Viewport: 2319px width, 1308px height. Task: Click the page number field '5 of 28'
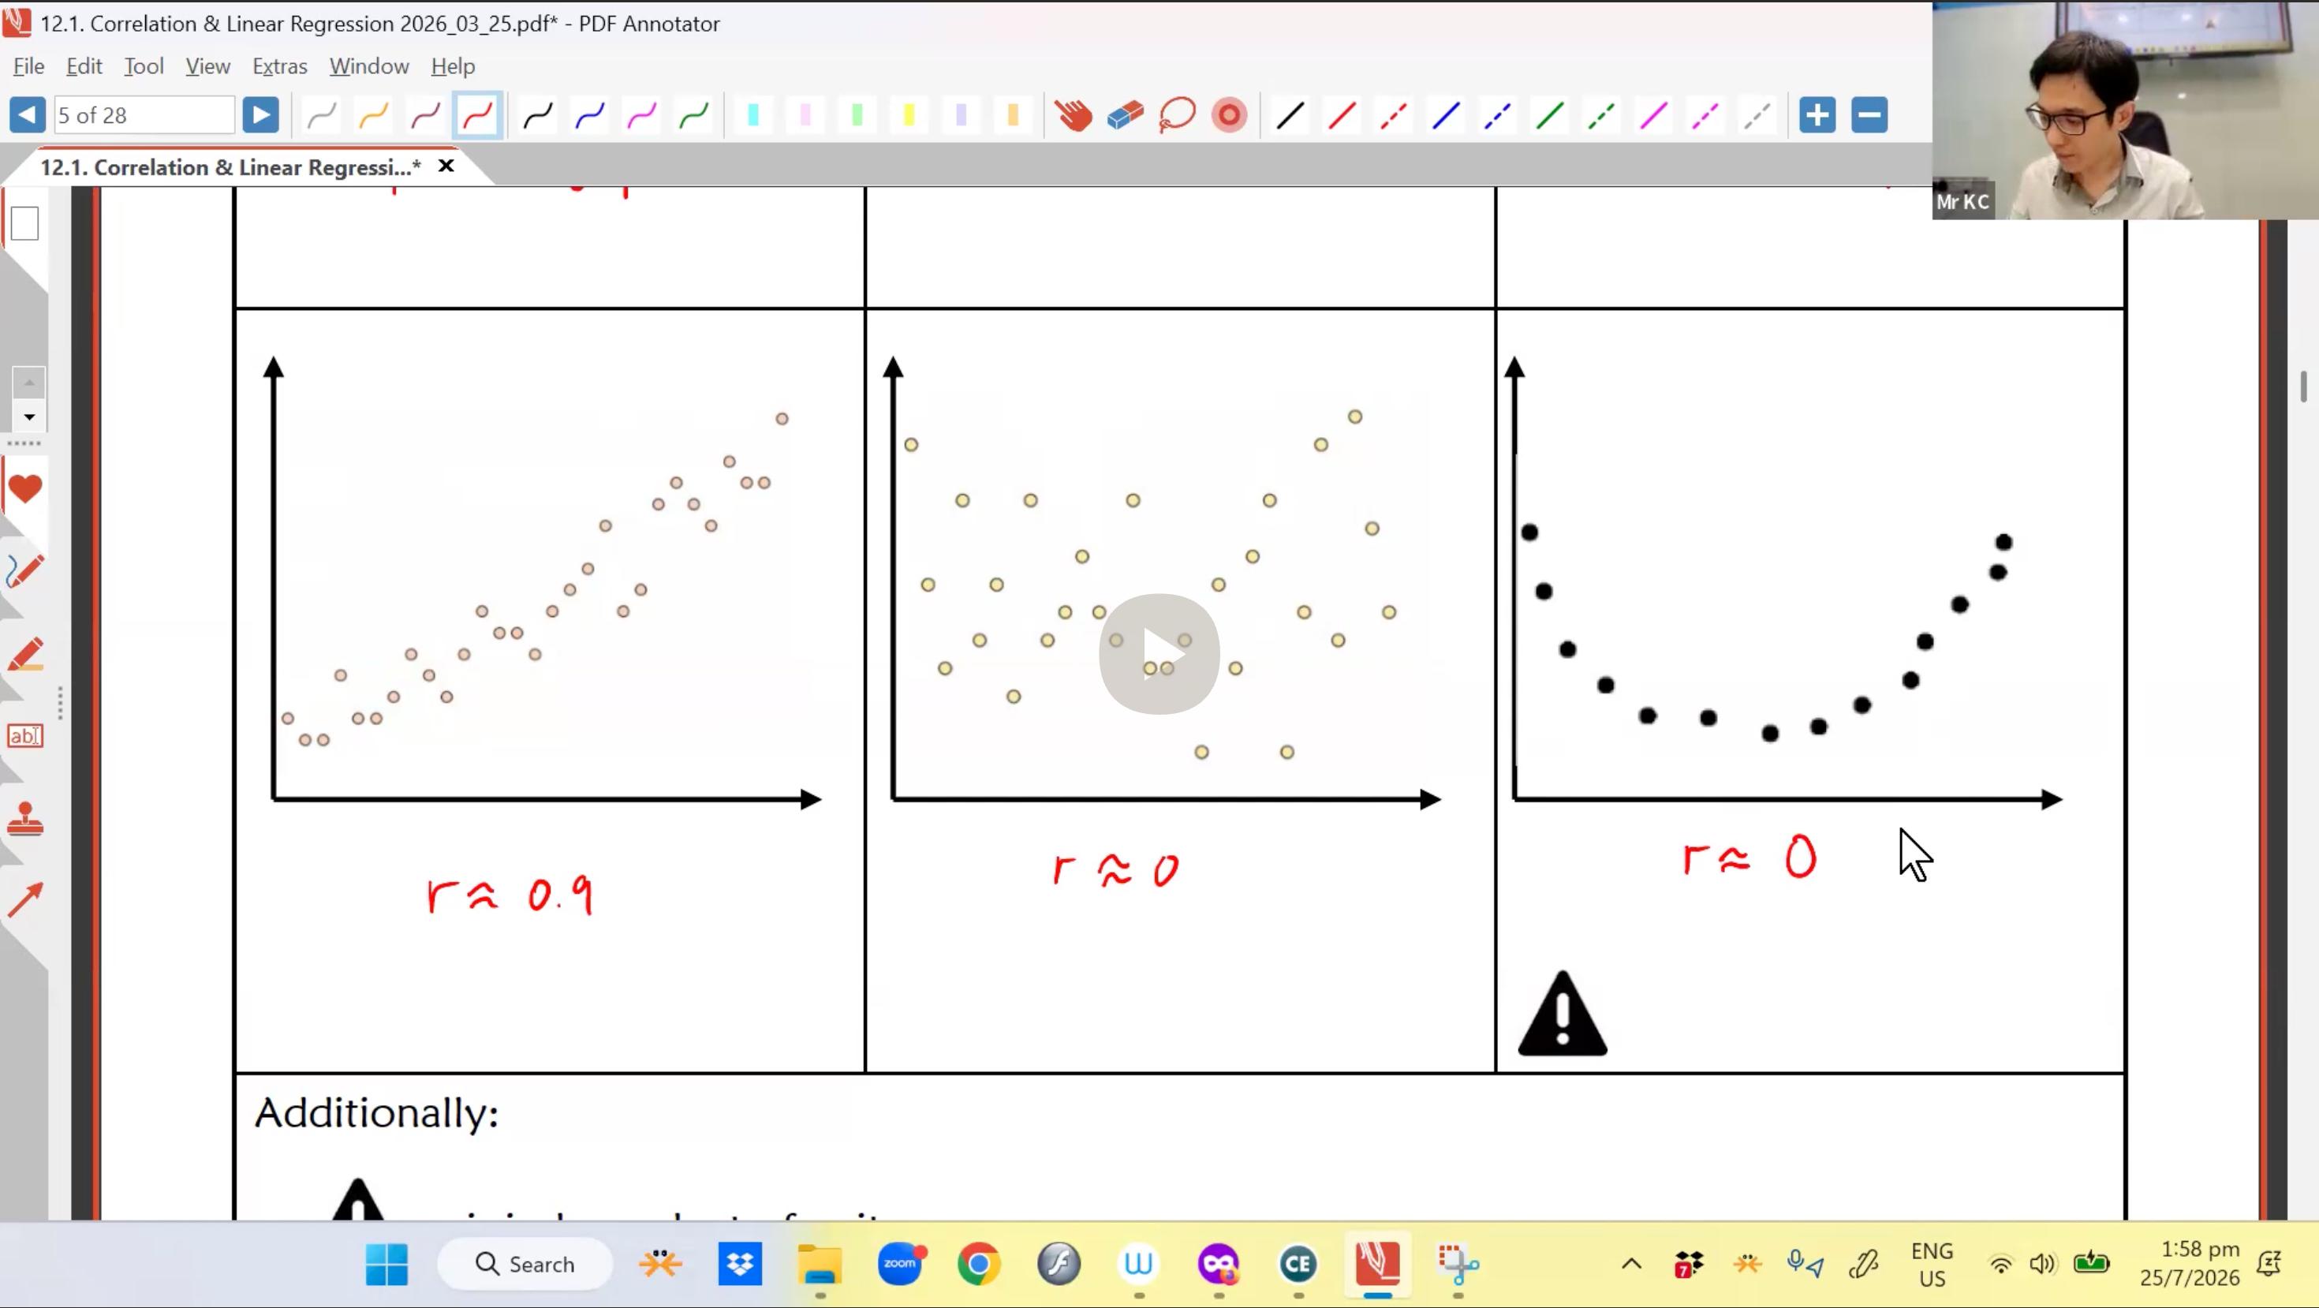[x=144, y=115]
